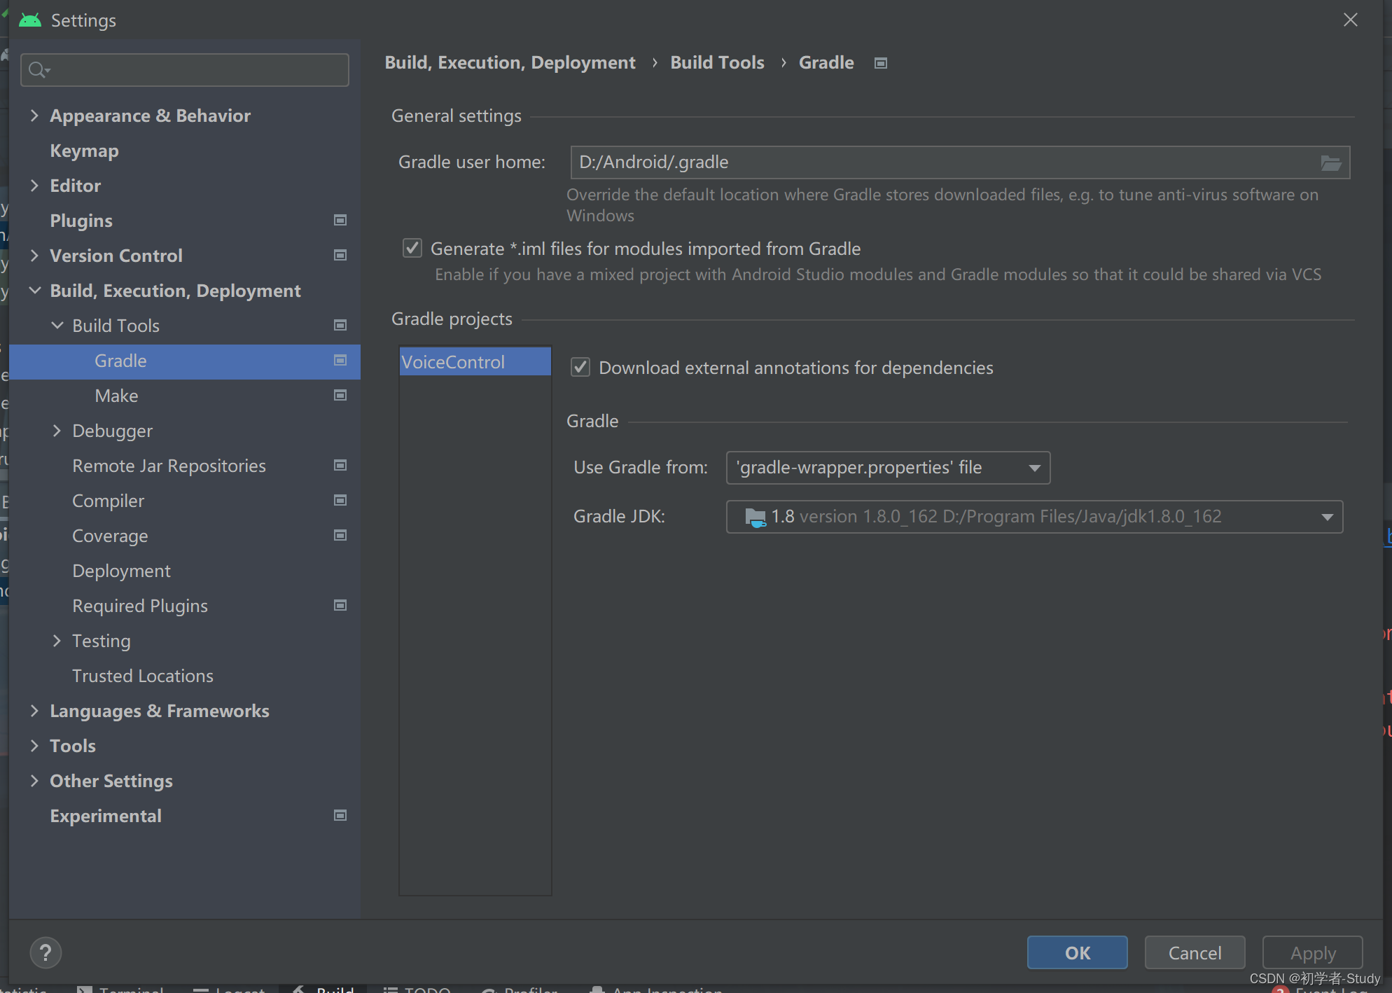The image size is (1392, 993).
Task: Expand the Languages & Frameworks section
Action: [x=34, y=711]
